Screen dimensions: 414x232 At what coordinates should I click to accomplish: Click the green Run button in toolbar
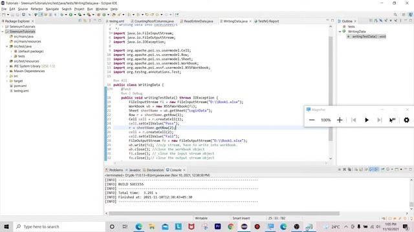click(x=71, y=15)
